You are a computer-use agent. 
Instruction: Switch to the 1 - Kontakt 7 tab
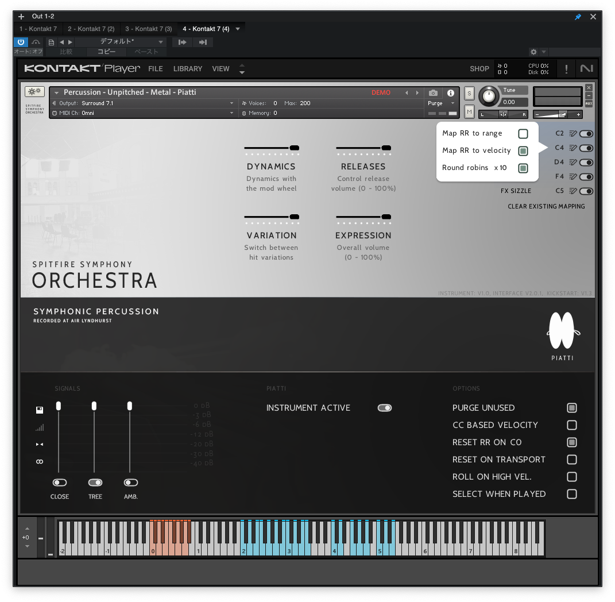38,29
